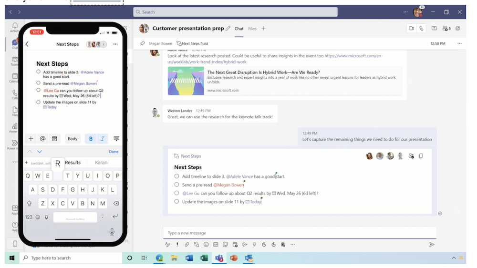Open pinned Next Steps.fluid item

coord(192,43)
